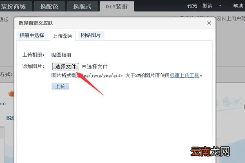Viewport: 245px width, 163px height.
Task: Click 撤销 in the top bar
Action: coord(207,6)
